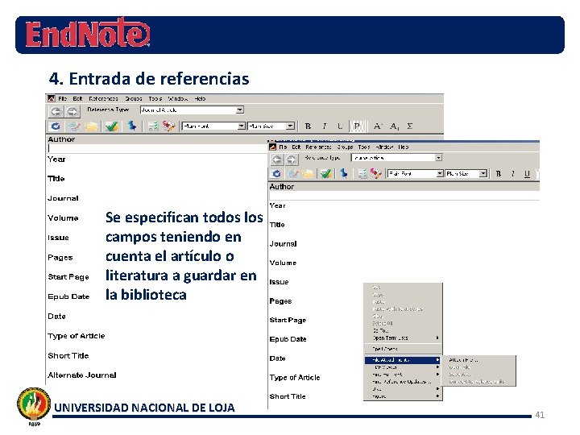This screenshot has height=435, width=580.
Task: Click the list icon after the pushpin in the left toolbar
Action: (x=153, y=126)
